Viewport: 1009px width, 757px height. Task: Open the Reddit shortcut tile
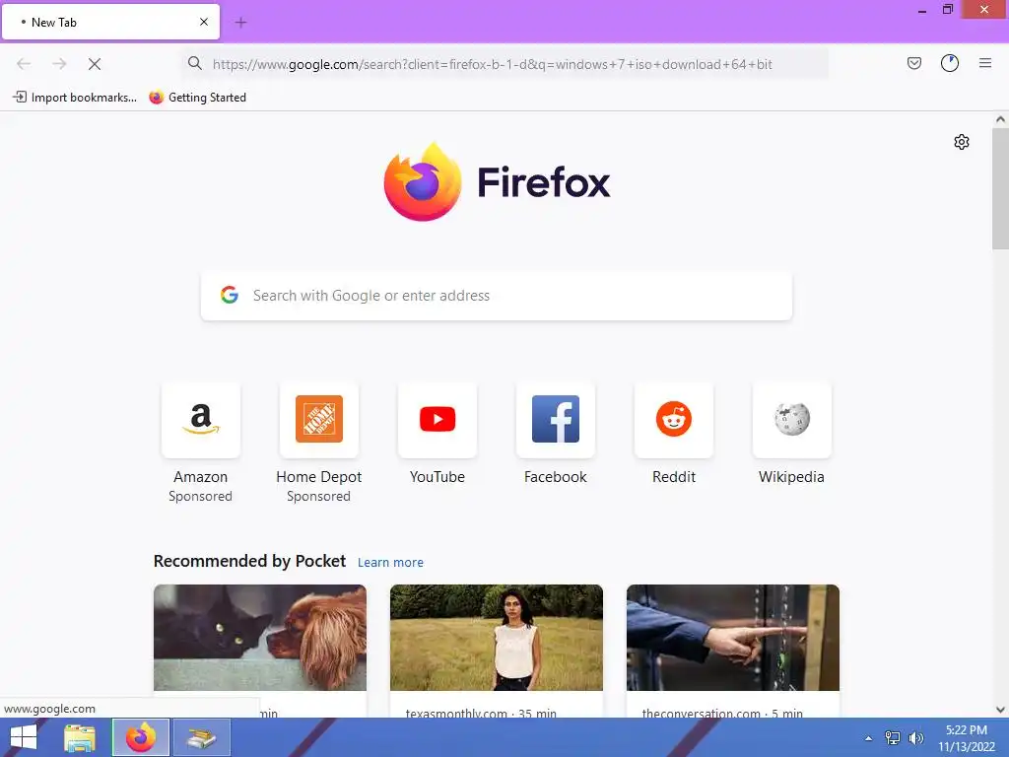click(674, 420)
